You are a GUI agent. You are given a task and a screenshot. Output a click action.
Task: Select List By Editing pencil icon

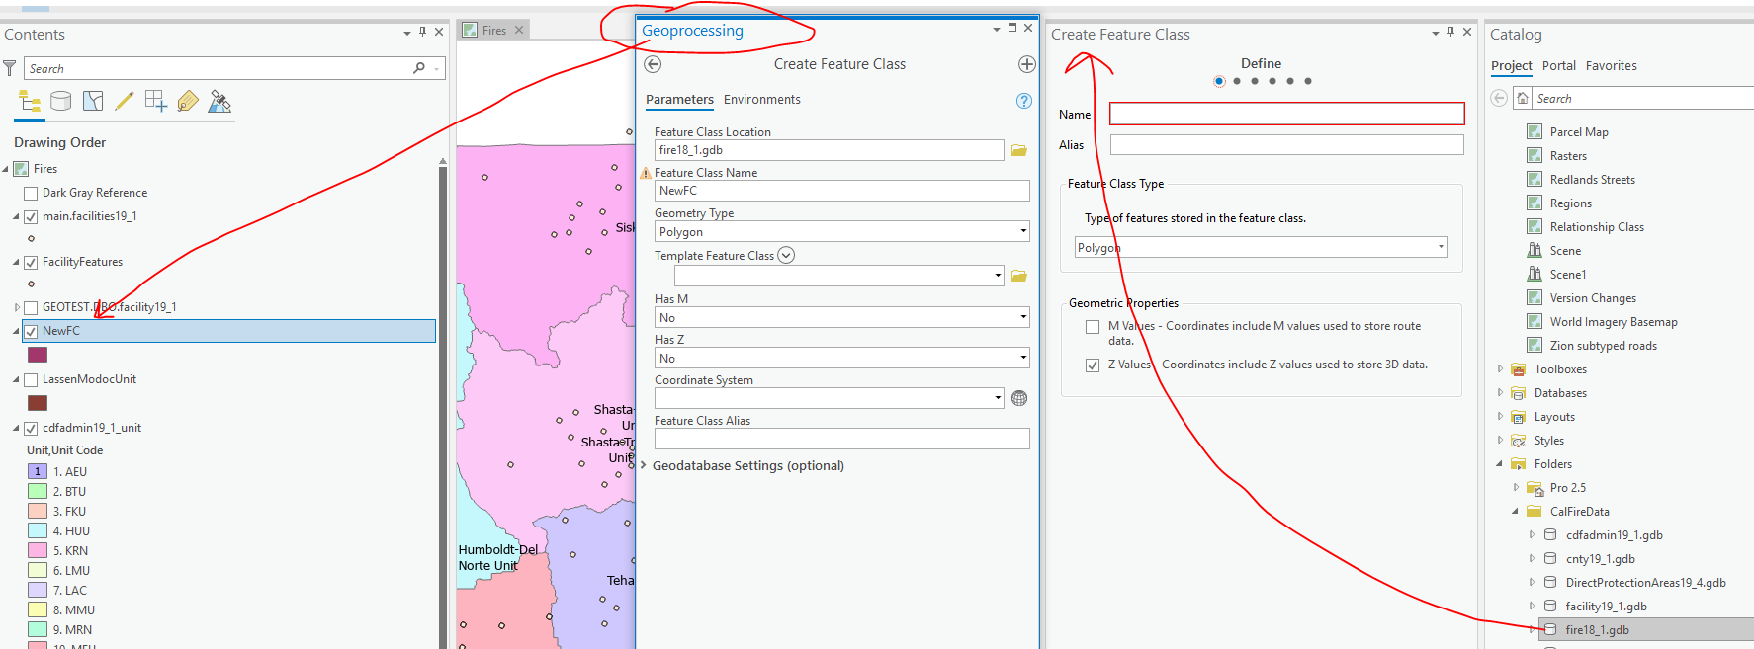(x=125, y=101)
